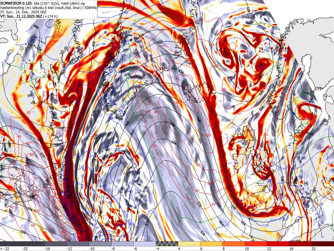Click the '-12' legend scale label
This screenshot has width=334, height=251.
[x=69, y=249]
